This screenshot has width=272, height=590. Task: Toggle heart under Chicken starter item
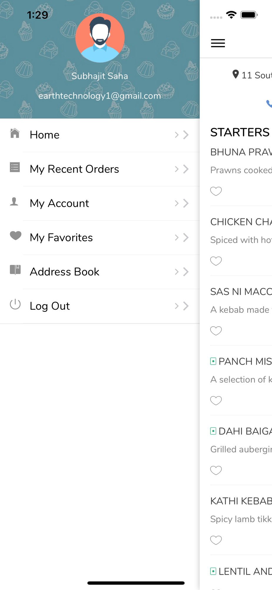(x=216, y=261)
